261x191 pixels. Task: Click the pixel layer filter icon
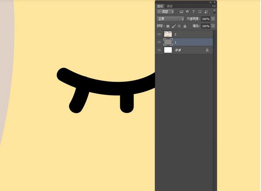(x=181, y=12)
